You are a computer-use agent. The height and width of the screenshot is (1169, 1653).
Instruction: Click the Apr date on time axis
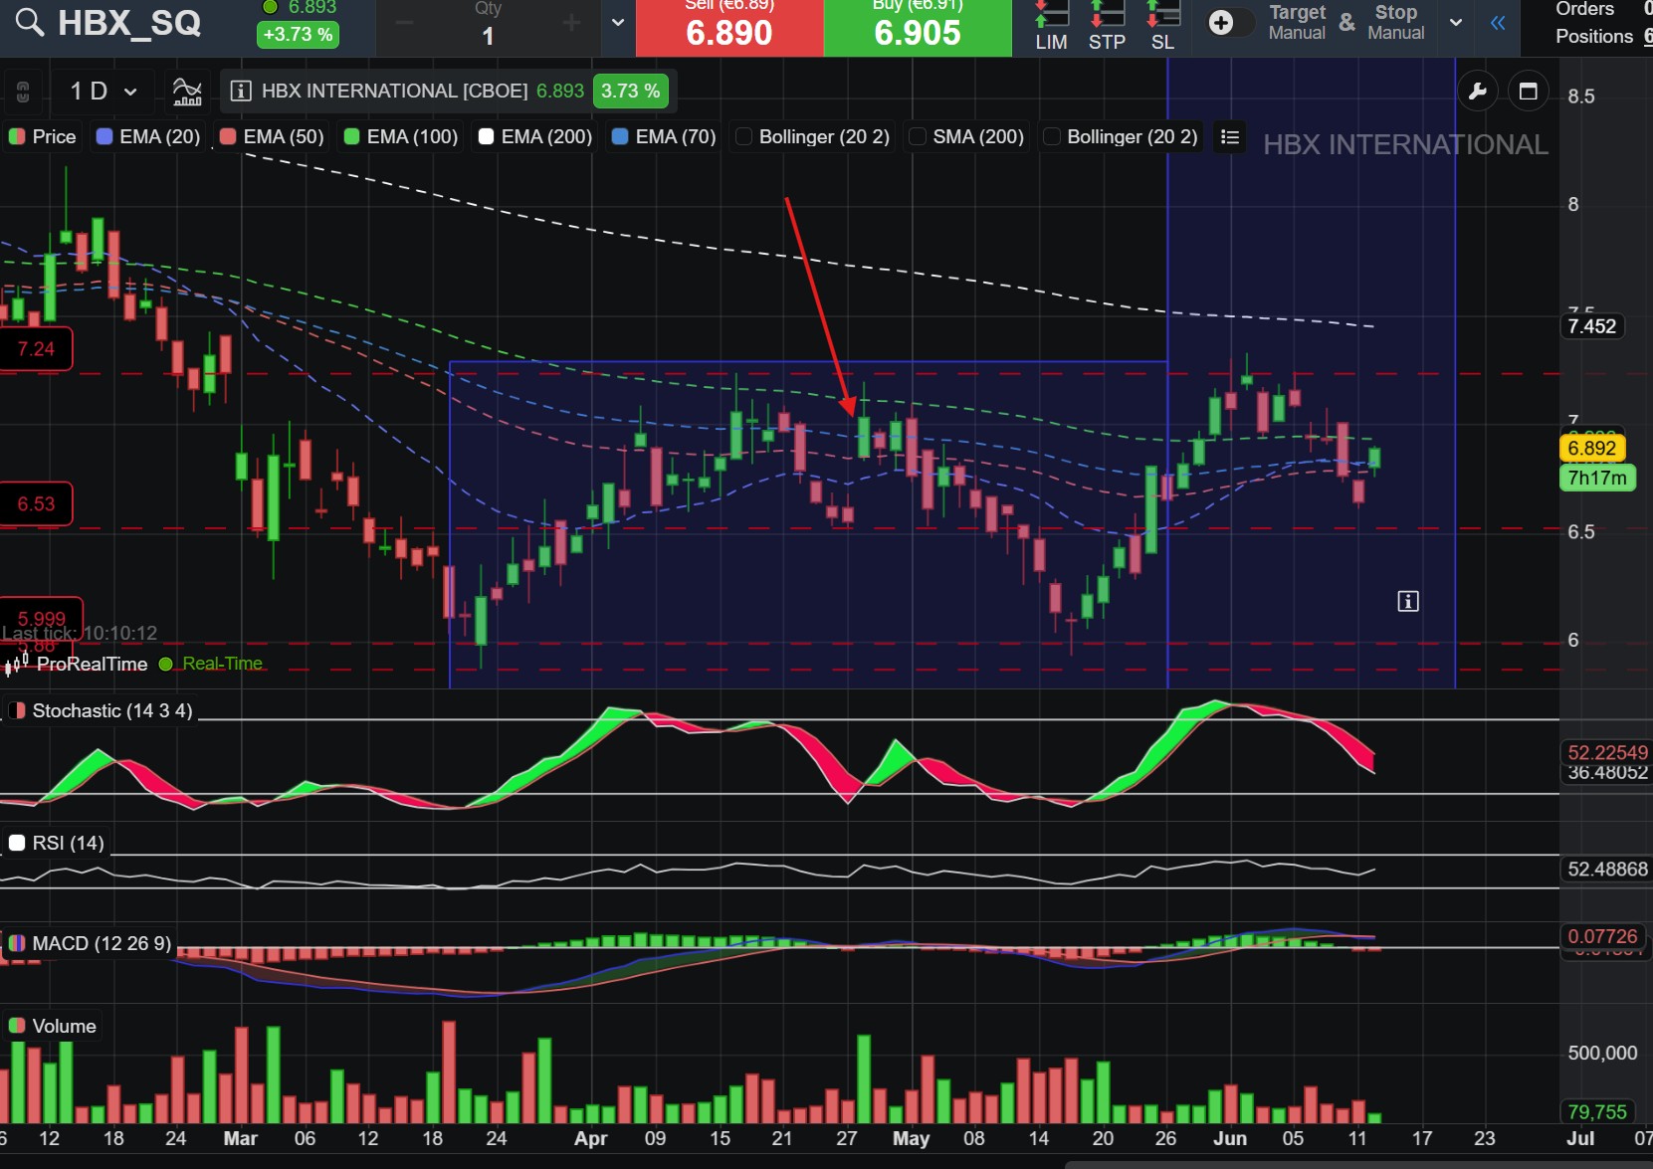590,1139
